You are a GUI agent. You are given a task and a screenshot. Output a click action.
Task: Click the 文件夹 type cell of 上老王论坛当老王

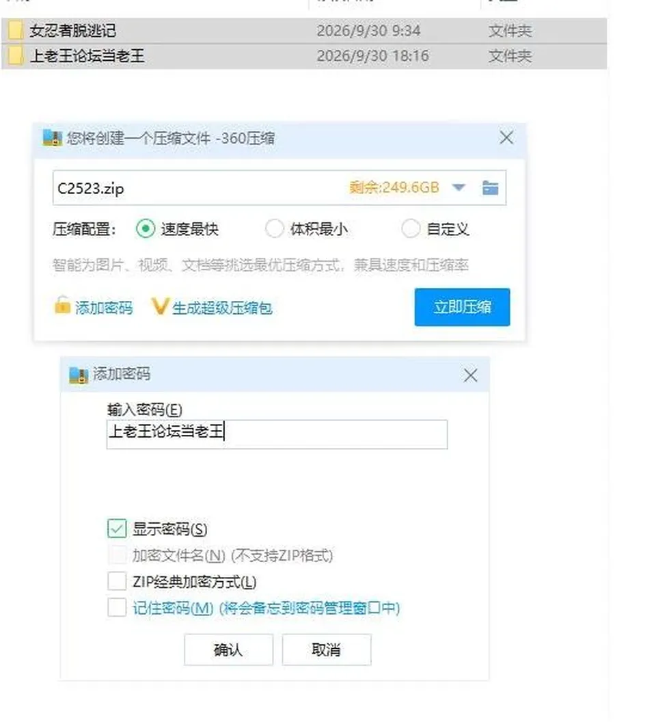tap(510, 56)
